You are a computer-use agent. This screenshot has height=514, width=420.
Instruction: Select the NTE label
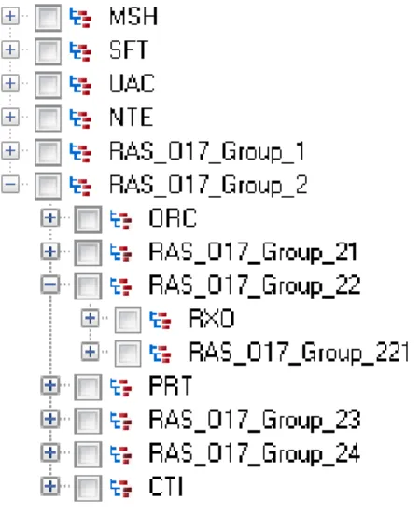point(132,117)
